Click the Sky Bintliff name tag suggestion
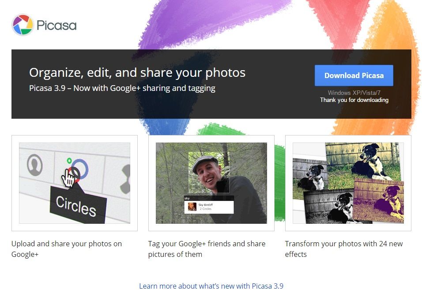The height and width of the screenshot is (301, 422). point(209,207)
